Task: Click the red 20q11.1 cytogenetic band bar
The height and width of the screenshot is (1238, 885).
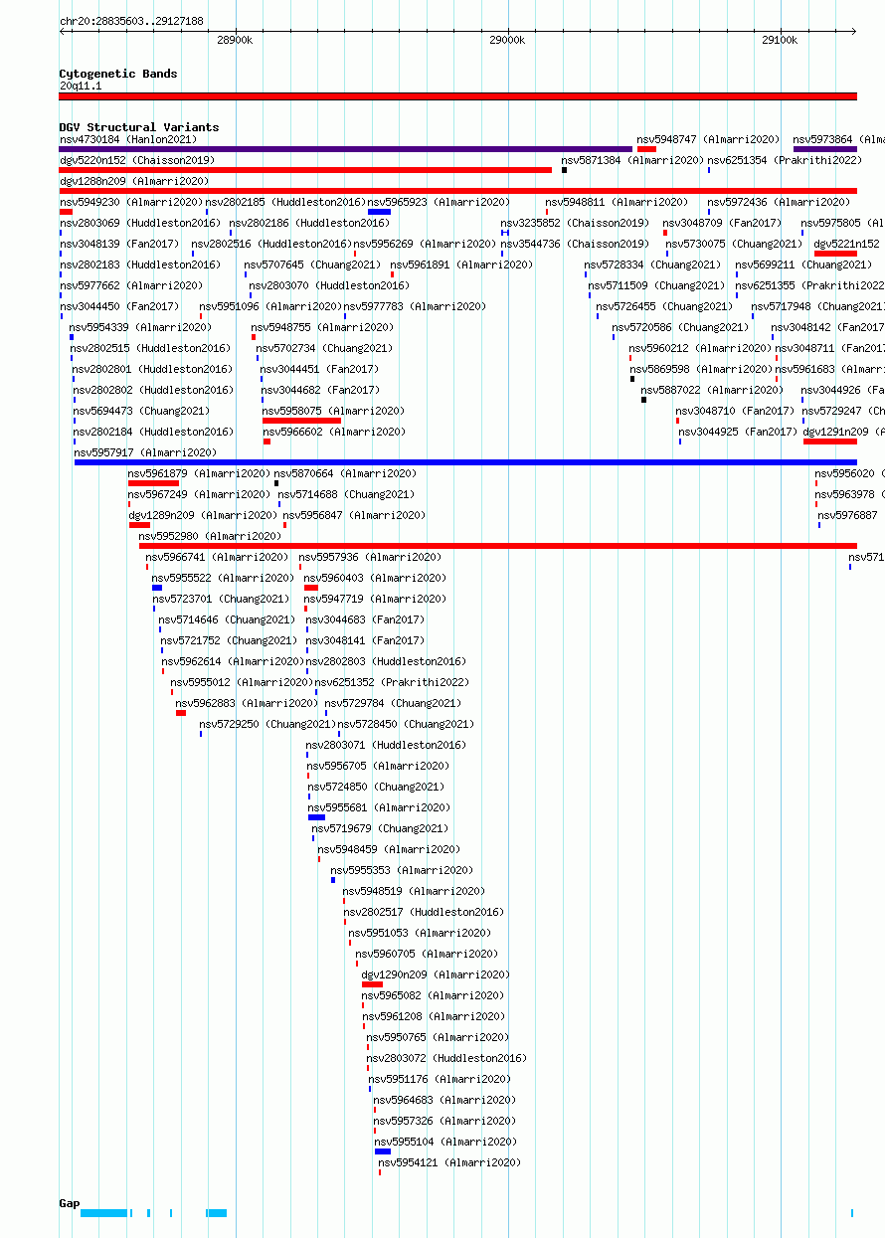Action: click(x=458, y=96)
